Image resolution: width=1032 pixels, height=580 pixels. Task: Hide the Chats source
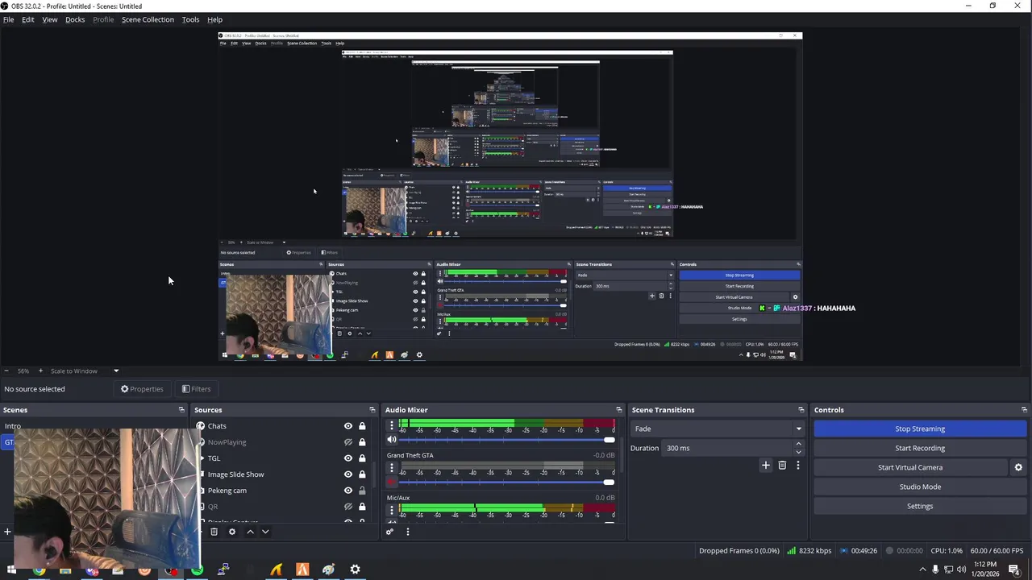click(x=348, y=426)
